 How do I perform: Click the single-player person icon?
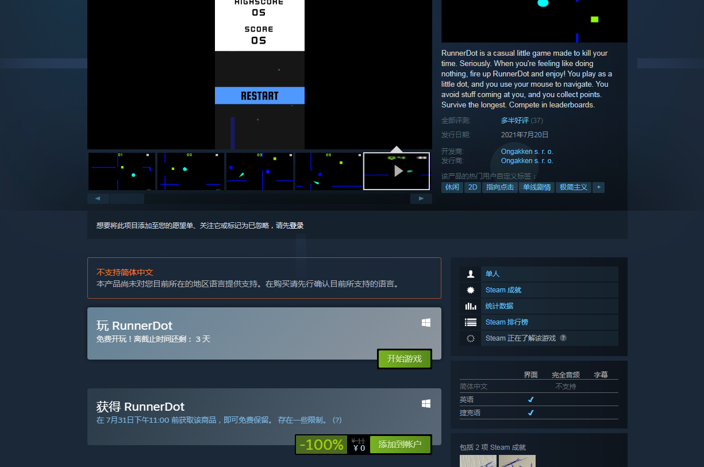tap(471, 274)
